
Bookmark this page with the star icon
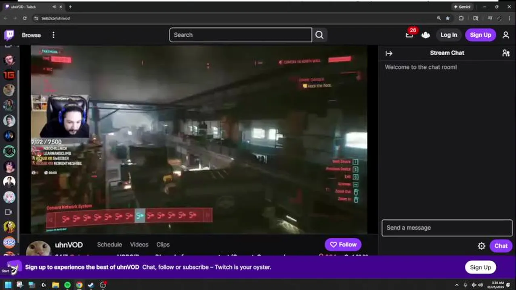(x=448, y=18)
